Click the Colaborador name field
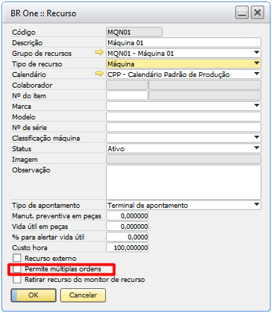The width and height of the screenshot is (272, 313). tap(205, 85)
